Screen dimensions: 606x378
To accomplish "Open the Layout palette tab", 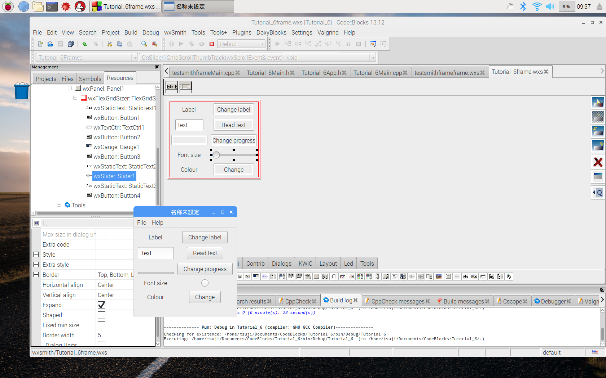I will (x=328, y=264).
